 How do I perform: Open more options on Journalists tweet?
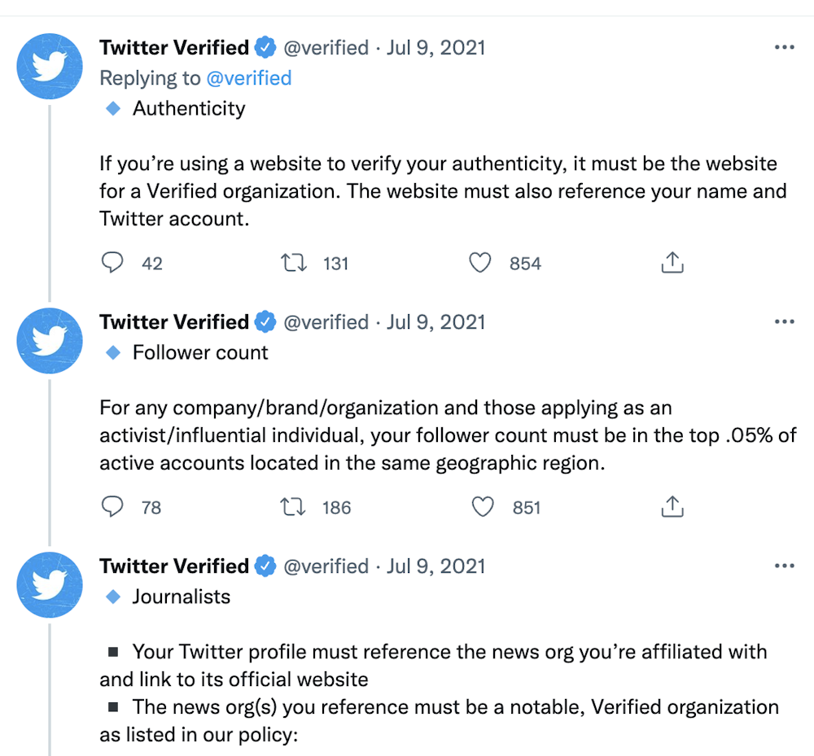point(784,566)
